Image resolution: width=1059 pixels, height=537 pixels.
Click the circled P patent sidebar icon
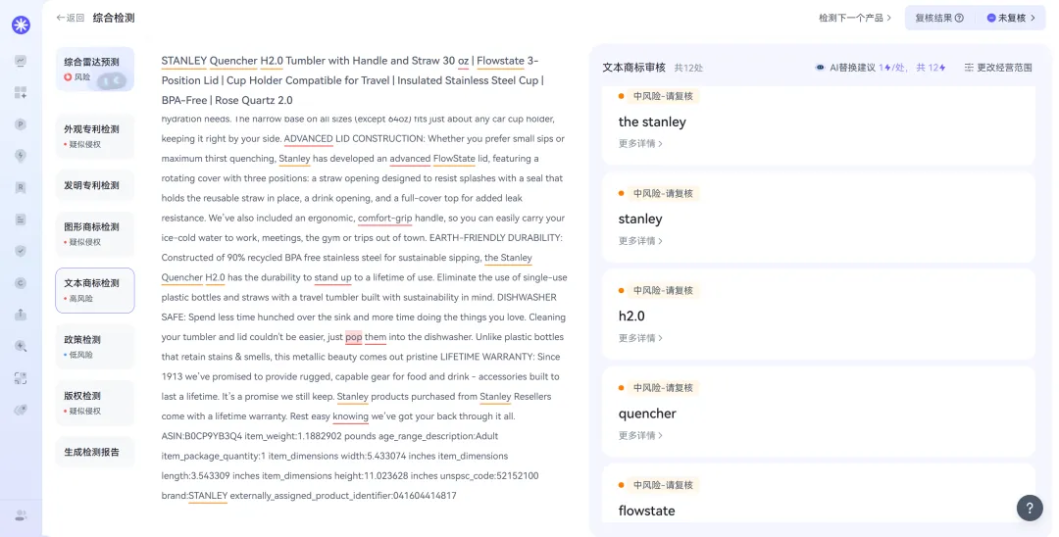click(x=21, y=124)
